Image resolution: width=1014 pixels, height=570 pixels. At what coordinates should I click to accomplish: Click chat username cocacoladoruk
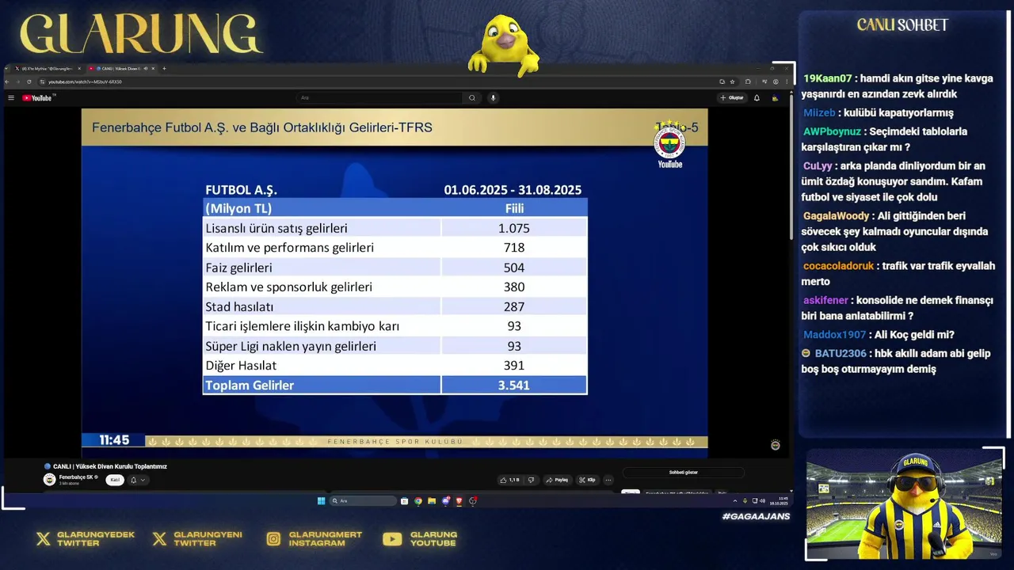tap(840, 266)
